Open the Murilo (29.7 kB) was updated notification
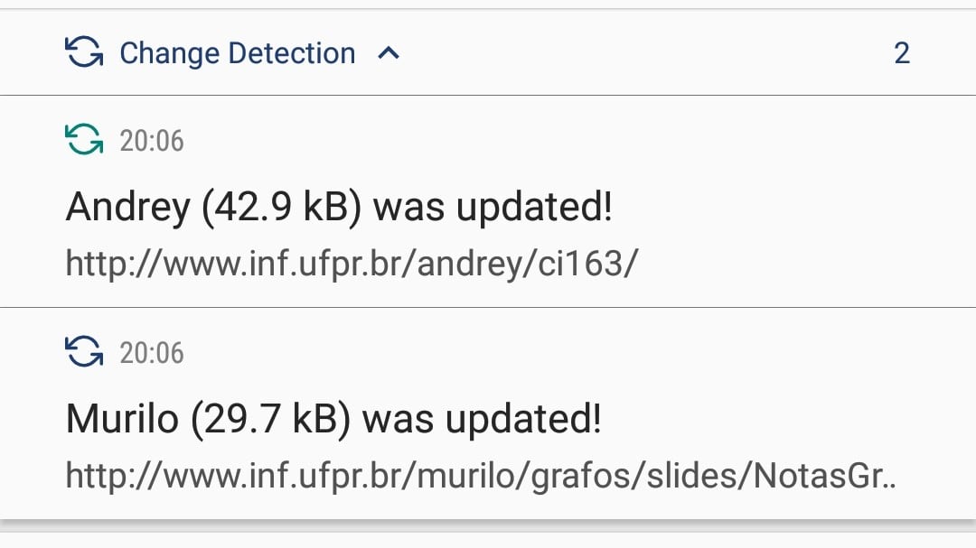This screenshot has height=548, width=976. pyautogui.click(x=488, y=413)
